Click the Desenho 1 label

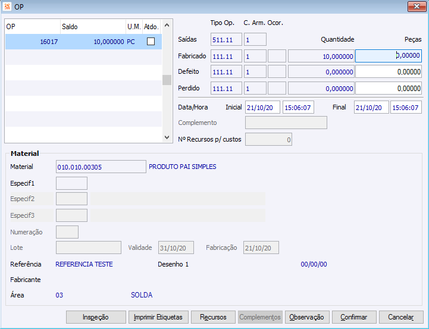[173, 264]
